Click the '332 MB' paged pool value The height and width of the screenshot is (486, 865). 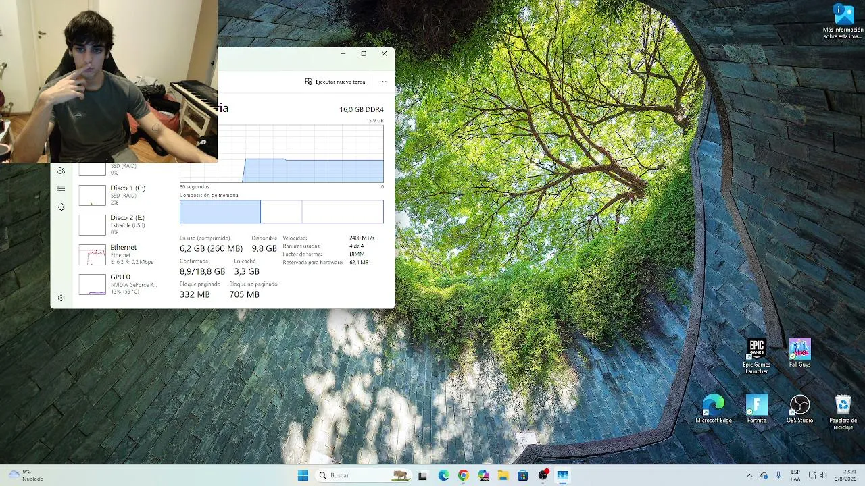click(x=195, y=294)
